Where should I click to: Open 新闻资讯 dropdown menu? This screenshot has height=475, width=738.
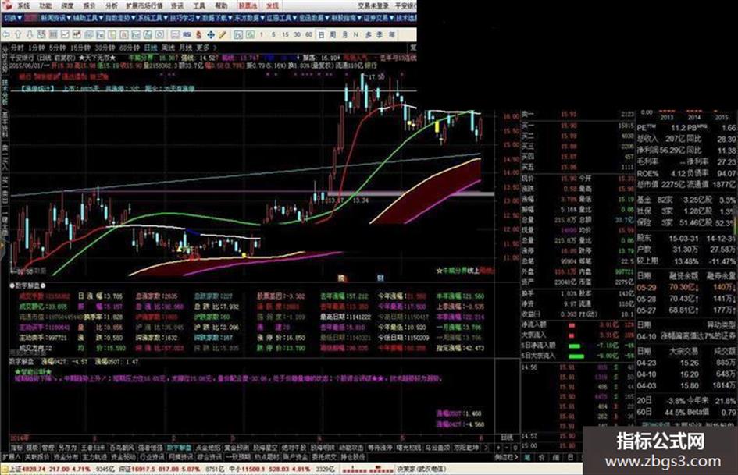coord(55,18)
